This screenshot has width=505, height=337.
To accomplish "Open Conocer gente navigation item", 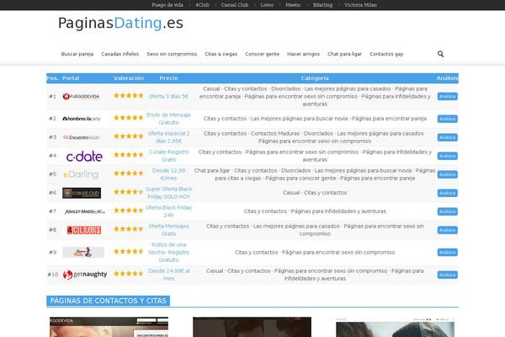I will click(x=262, y=54).
